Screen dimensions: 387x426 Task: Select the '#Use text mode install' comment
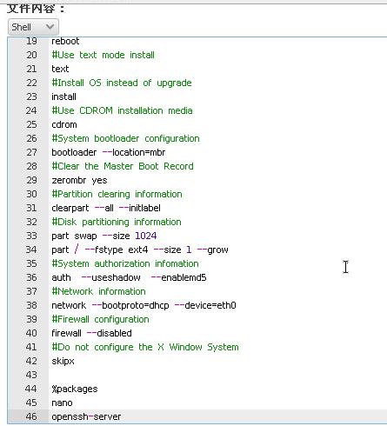point(103,55)
